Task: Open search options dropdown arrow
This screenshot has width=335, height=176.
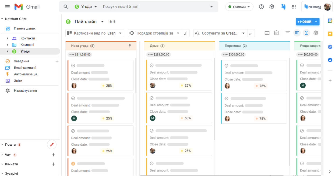Action: [x=211, y=7]
